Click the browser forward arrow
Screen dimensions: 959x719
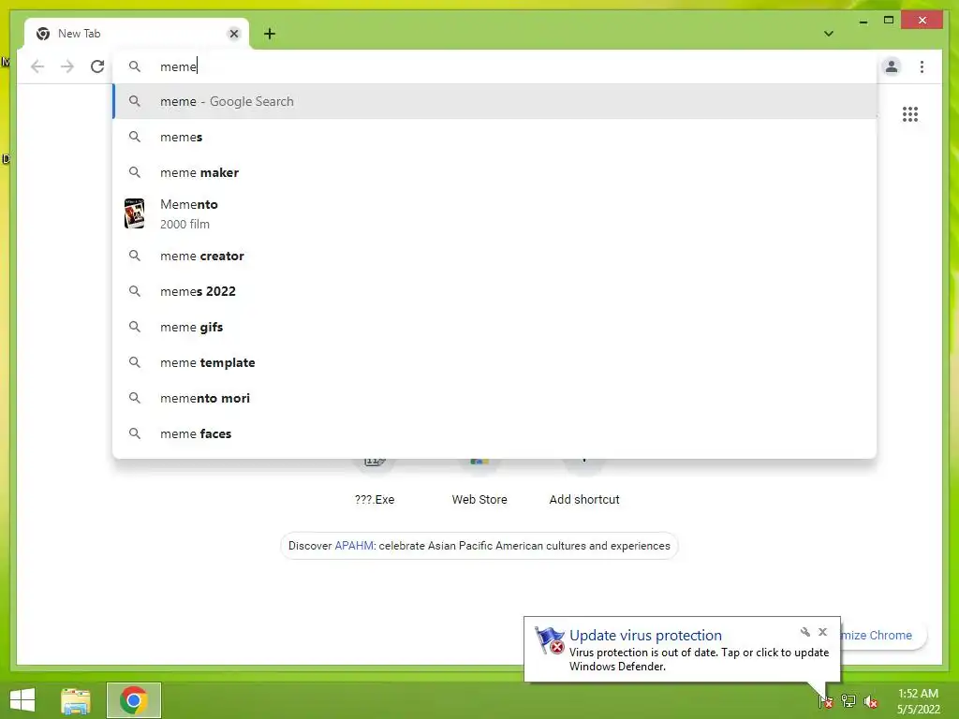pyautogui.click(x=67, y=66)
